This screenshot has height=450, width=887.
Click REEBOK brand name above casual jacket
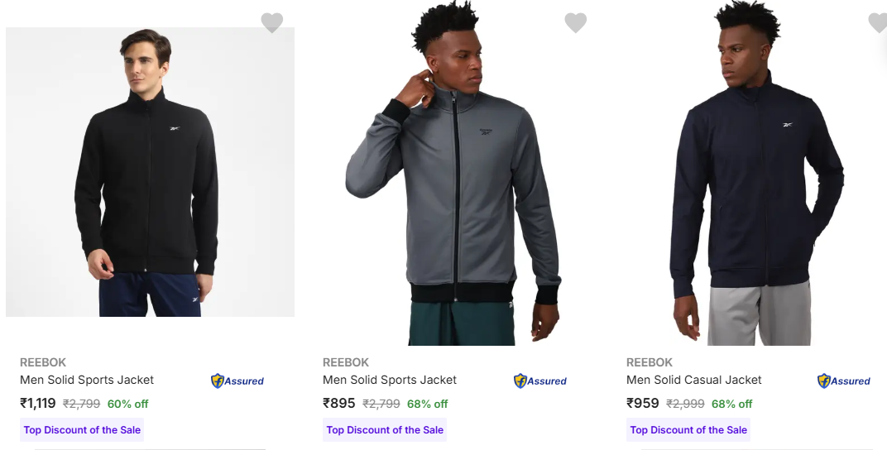[650, 362]
